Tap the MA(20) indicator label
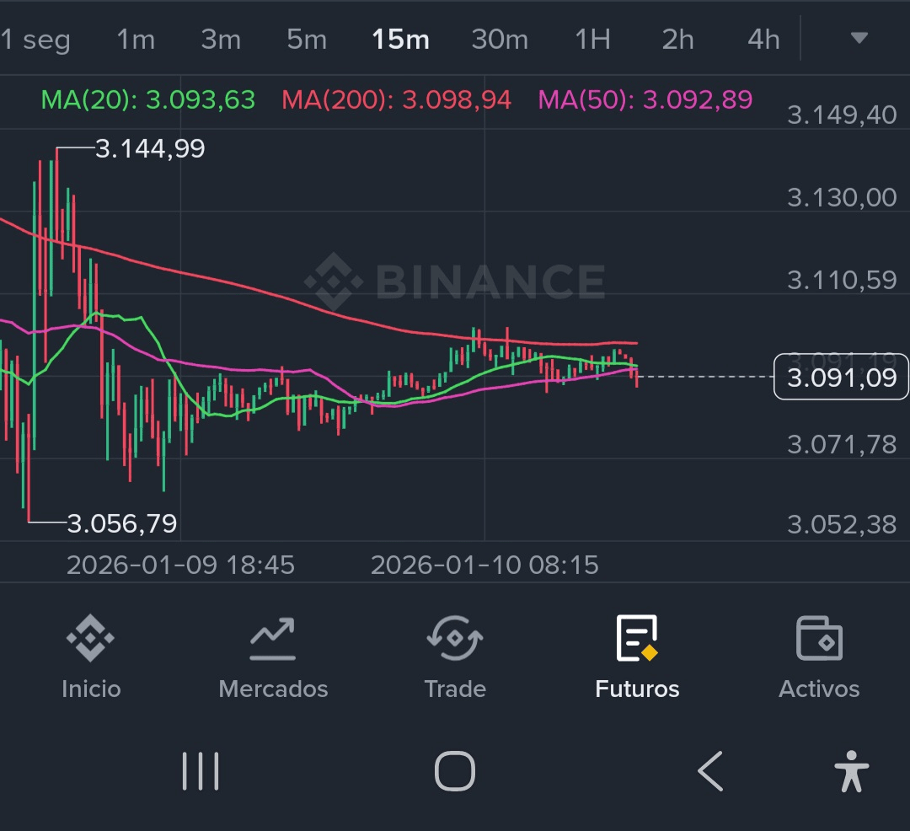This screenshot has height=831, width=910. click(x=148, y=100)
